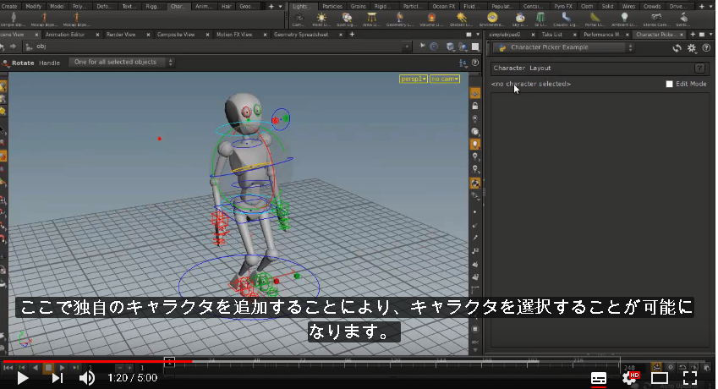The width and height of the screenshot is (718, 389).
Task: Open the Pyro FX shelf tab
Action: [562, 7]
